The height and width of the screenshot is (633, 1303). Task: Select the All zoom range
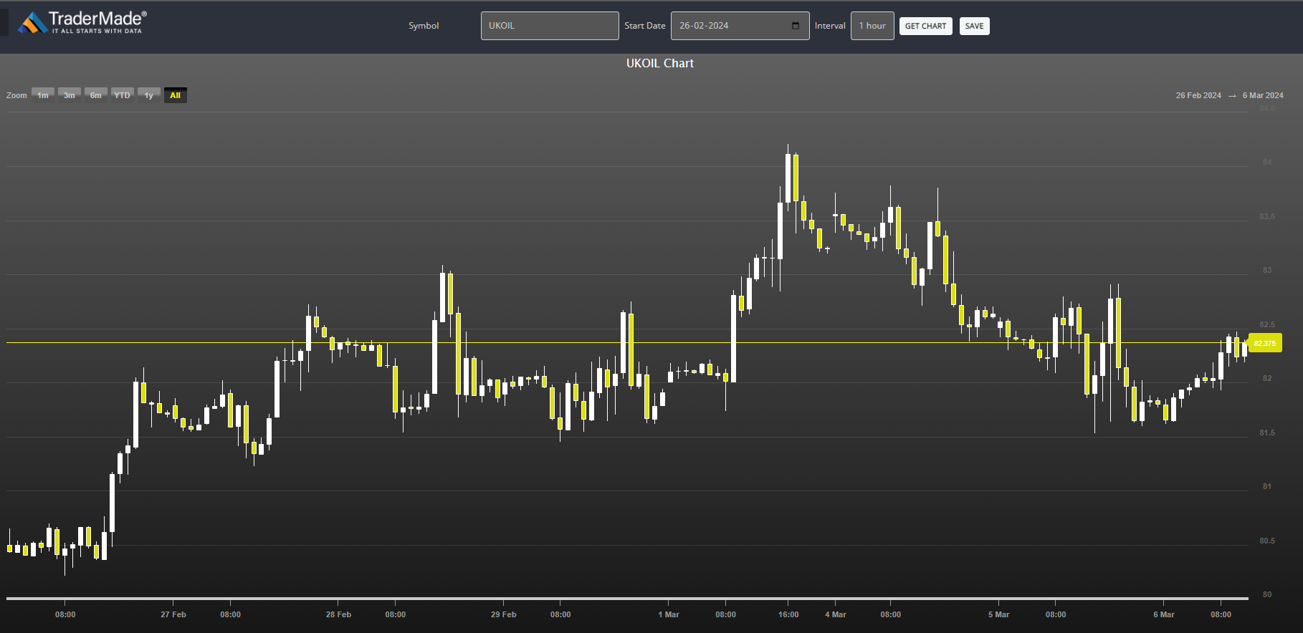(x=176, y=95)
